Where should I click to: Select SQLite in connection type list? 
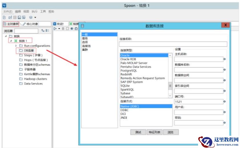click(x=125, y=86)
